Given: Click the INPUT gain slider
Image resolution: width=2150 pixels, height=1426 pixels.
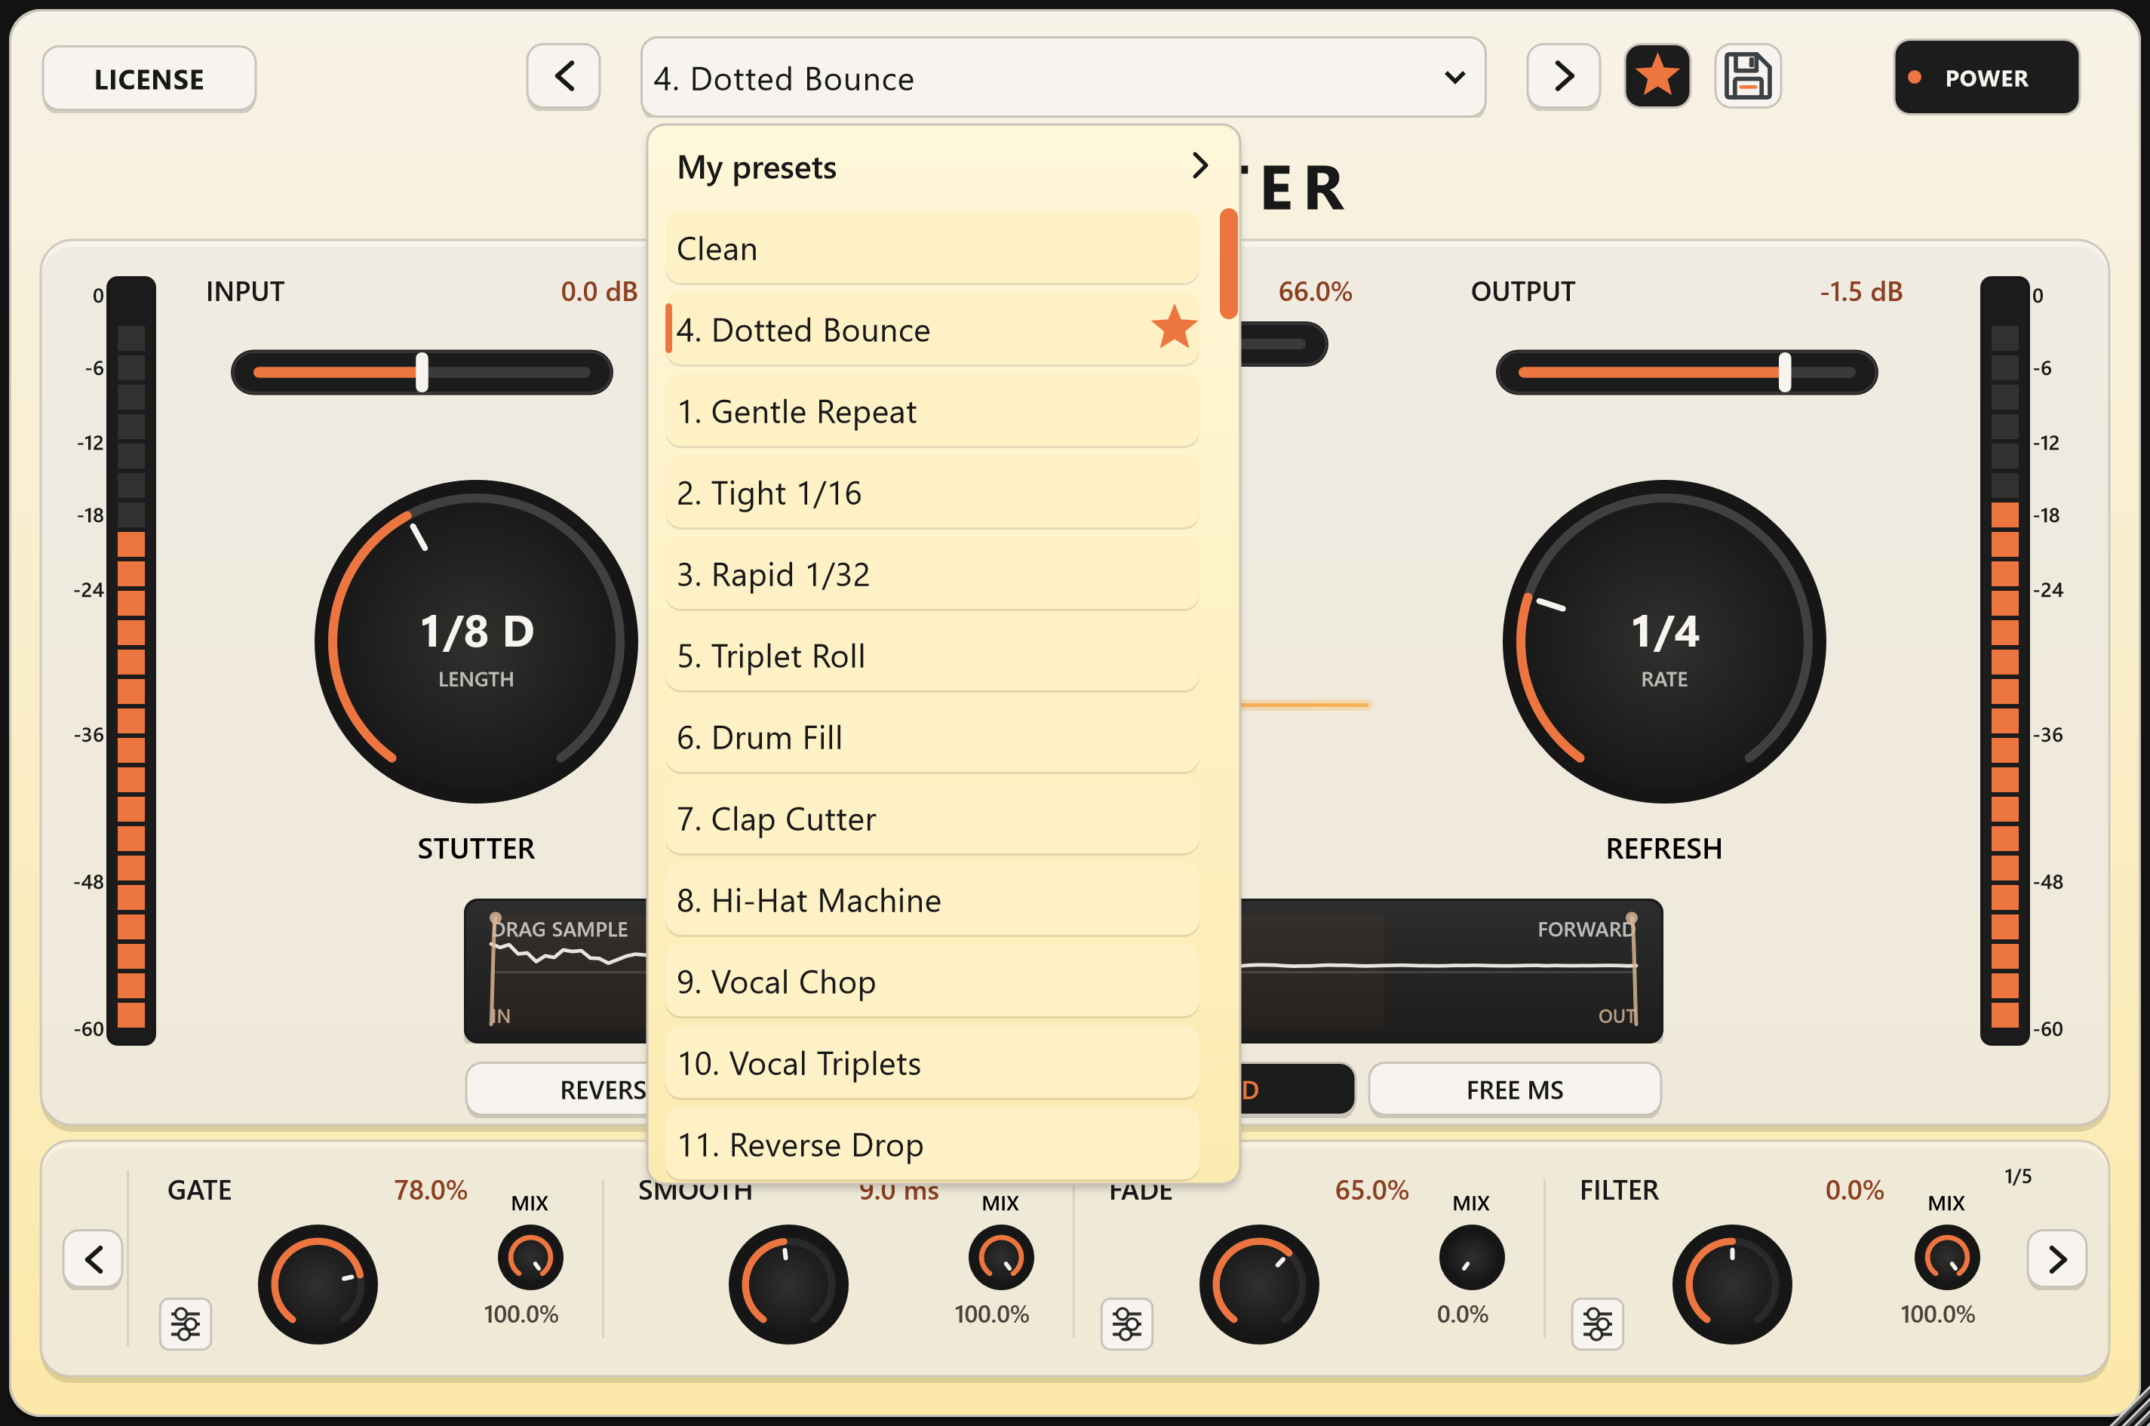Looking at the screenshot, I should [x=422, y=372].
